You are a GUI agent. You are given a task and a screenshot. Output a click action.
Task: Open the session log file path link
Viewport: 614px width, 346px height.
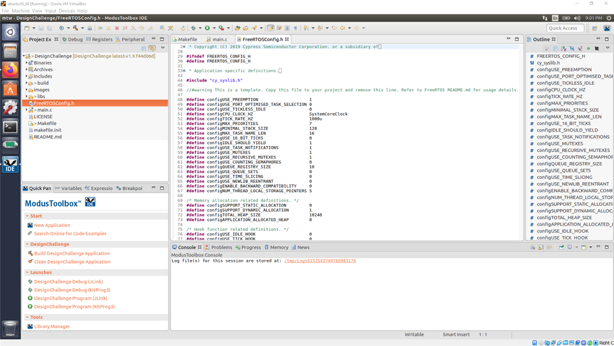tap(320, 261)
